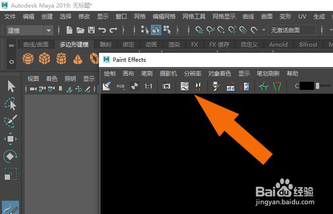The width and height of the screenshot is (333, 214).
Task: Clear canvas with eraser icon in Paint Effects
Action: [x=107, y=86]
